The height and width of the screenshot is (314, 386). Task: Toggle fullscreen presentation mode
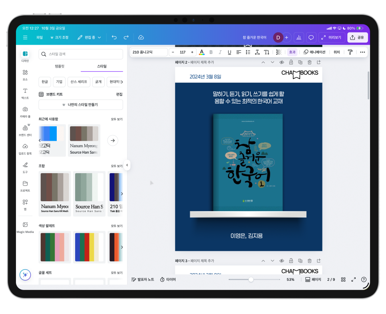click(354, 280)
